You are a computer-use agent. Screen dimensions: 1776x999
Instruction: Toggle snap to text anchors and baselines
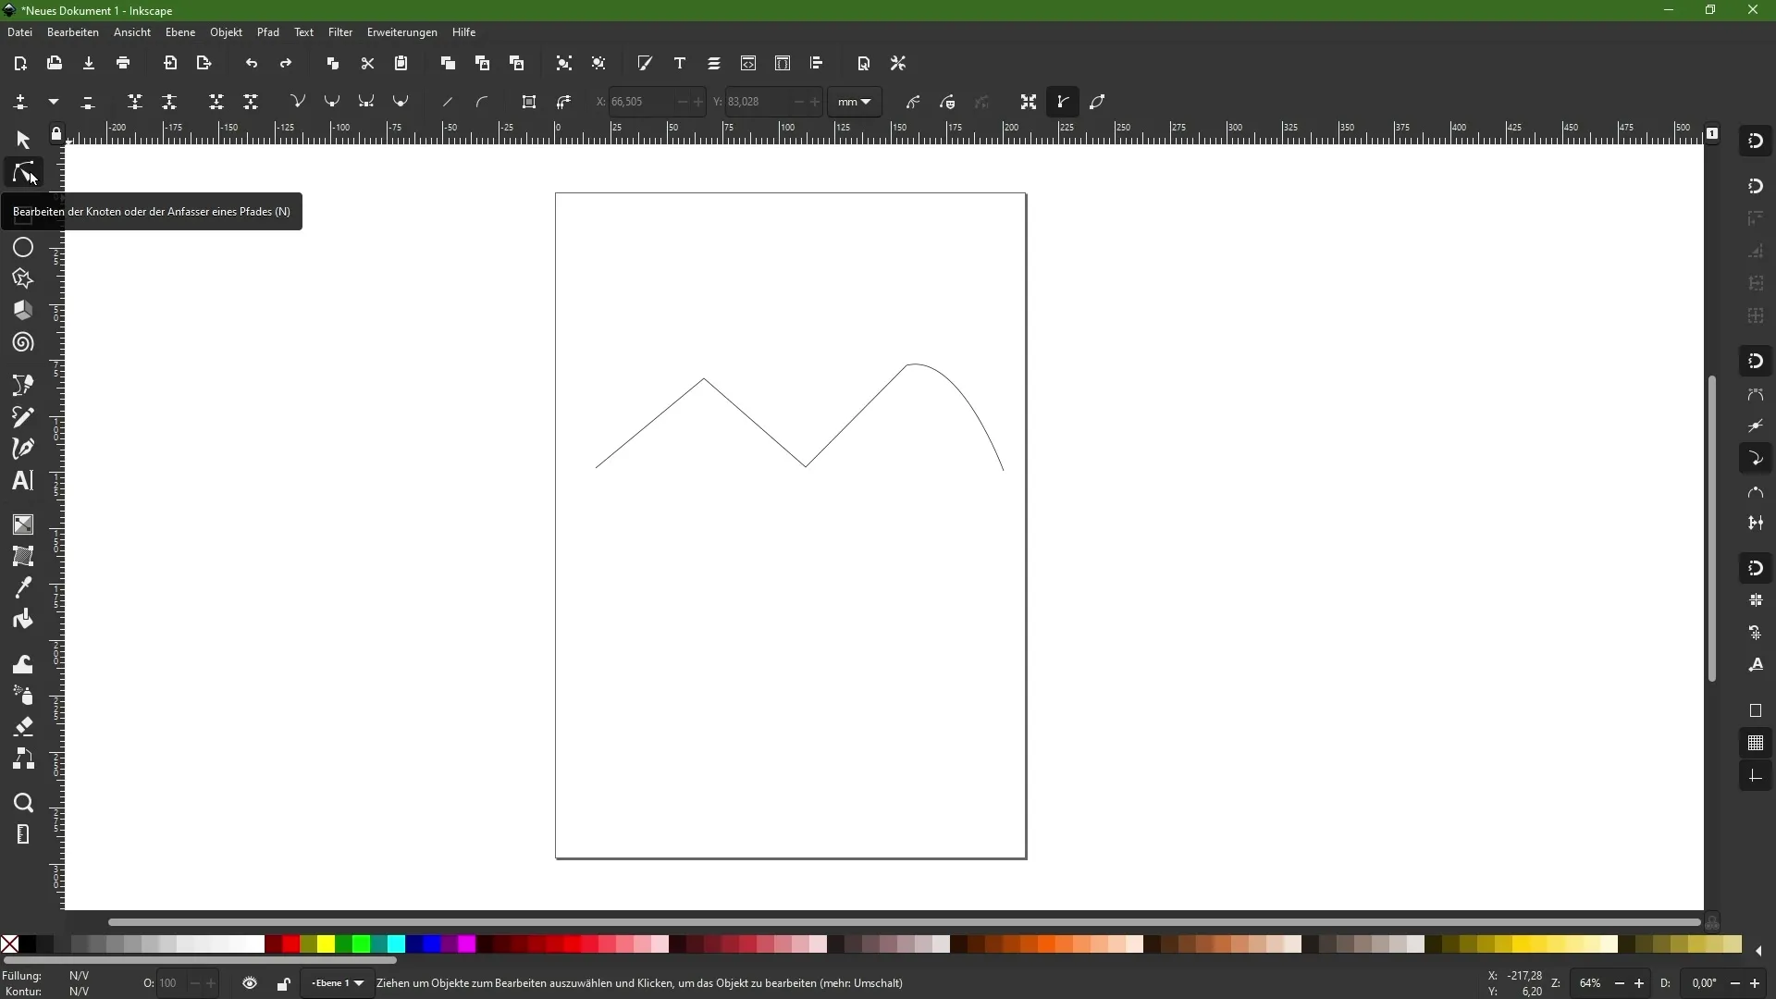tap(1756, 666)
